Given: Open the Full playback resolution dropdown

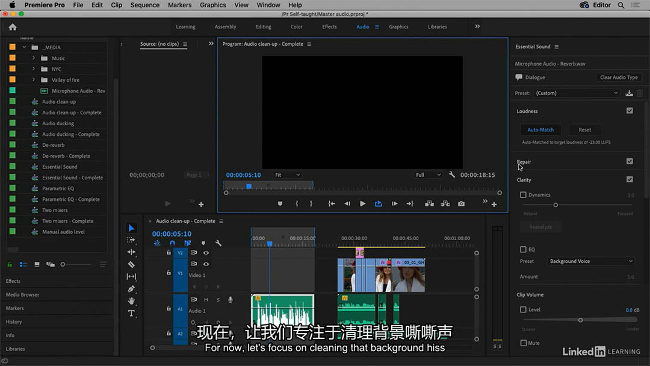Looking at the screenshot, I should click(x=429, y=175).
